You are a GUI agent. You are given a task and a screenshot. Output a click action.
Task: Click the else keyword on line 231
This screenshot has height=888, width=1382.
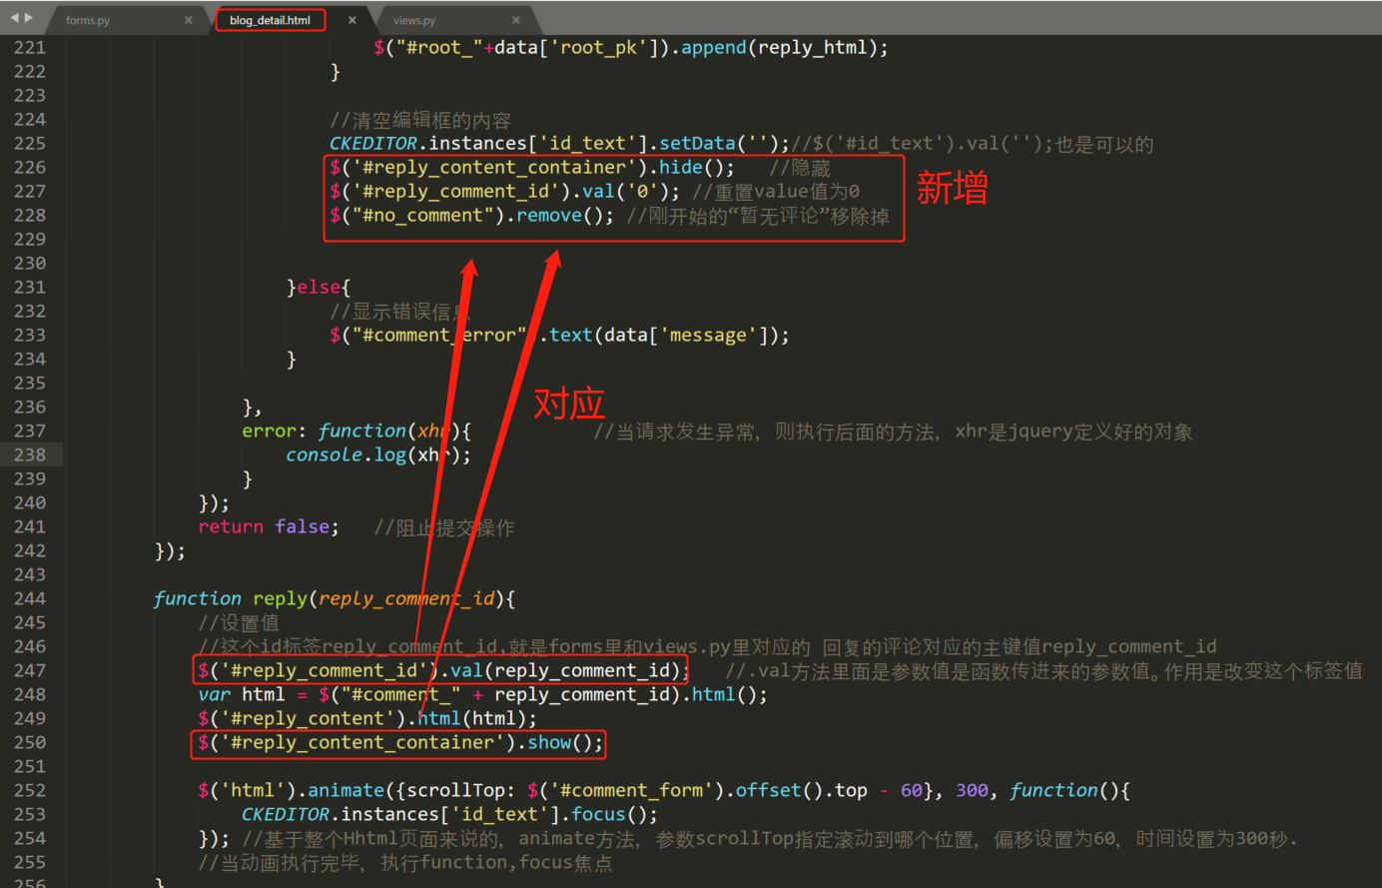coord(320,286)
